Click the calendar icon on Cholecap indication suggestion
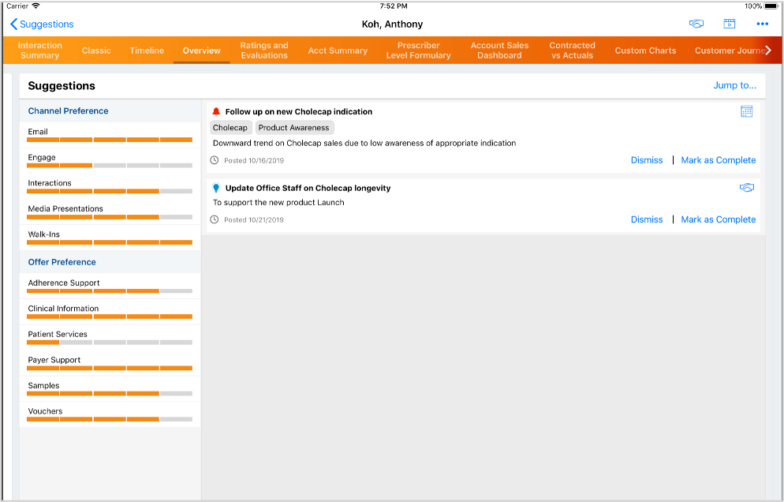This screenshot has height=502, width=784. 746,111
